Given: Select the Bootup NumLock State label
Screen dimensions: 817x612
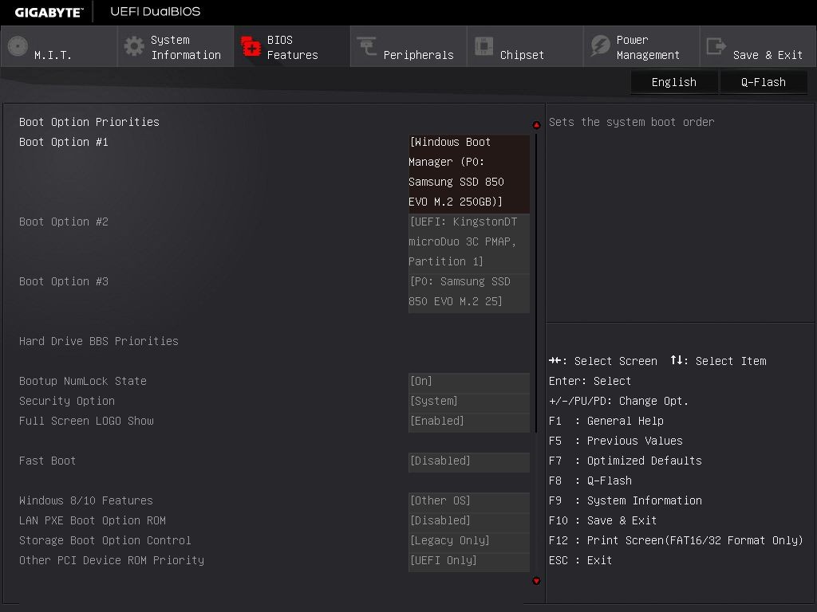Looking at the screenshot, I should 83,381.
